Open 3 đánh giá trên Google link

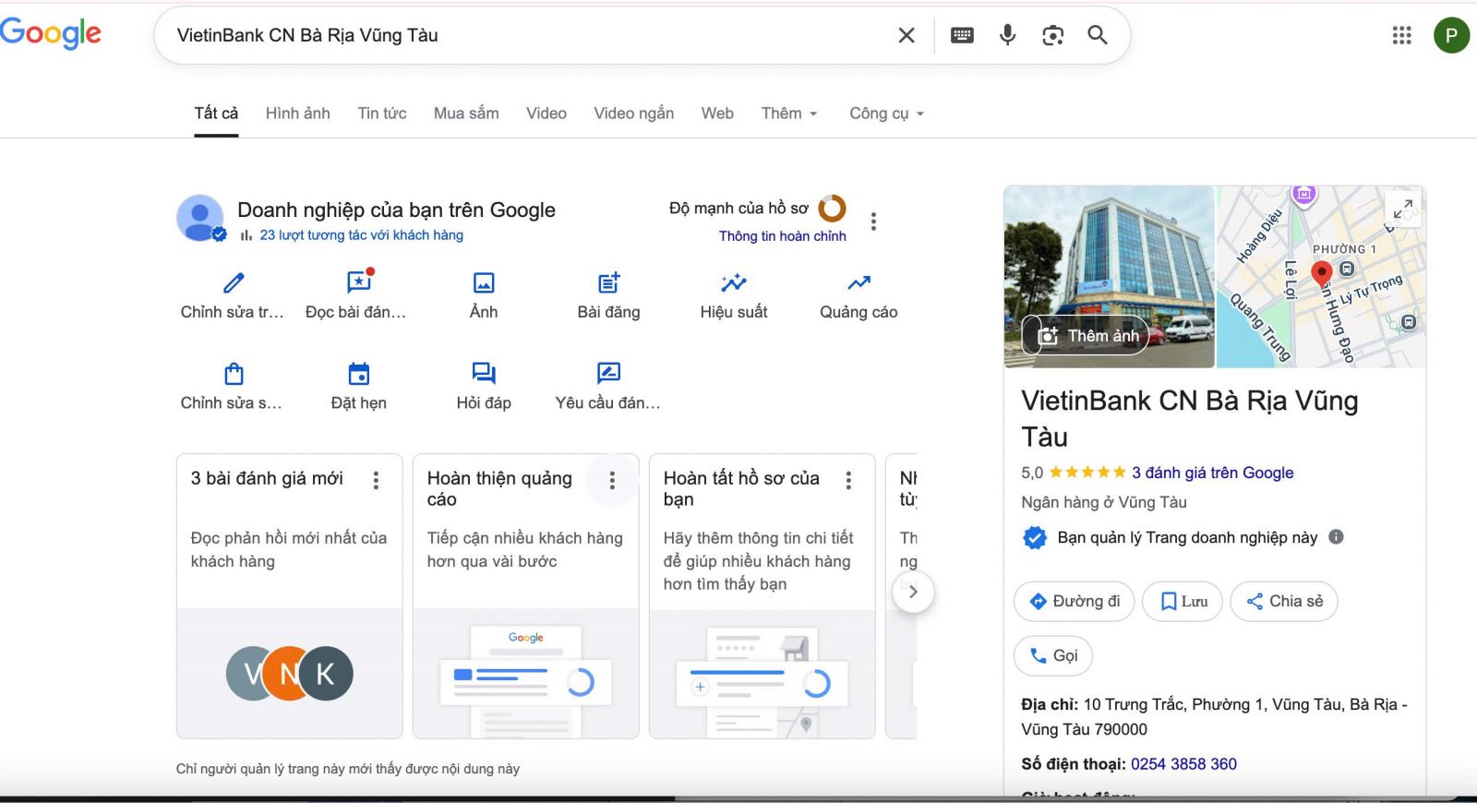pos(1212,473)
